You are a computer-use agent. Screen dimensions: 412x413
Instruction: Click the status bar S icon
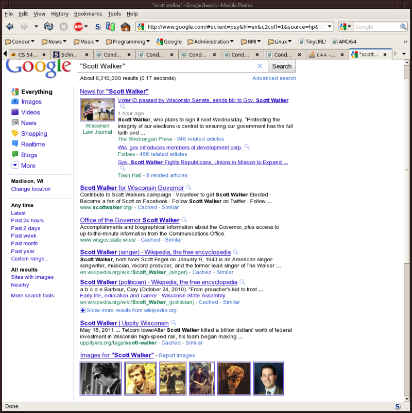[398, 406]
